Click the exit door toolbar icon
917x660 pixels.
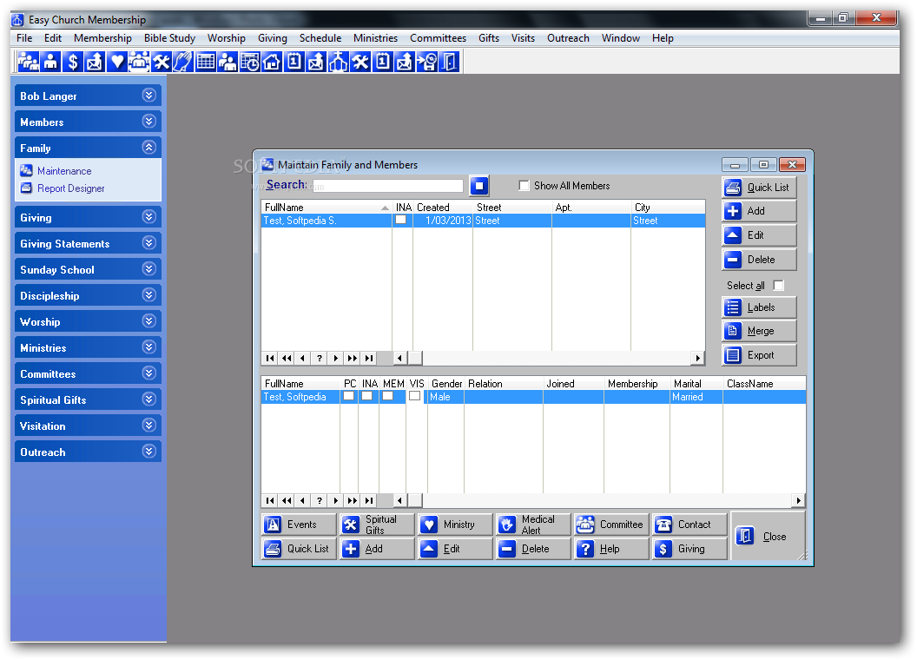coord(449,62)
